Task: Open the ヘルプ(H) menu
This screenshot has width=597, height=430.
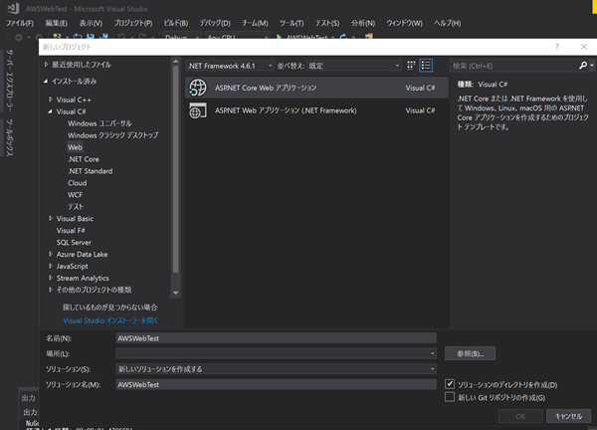Action: pyautogui.click(x=448, y=23)
